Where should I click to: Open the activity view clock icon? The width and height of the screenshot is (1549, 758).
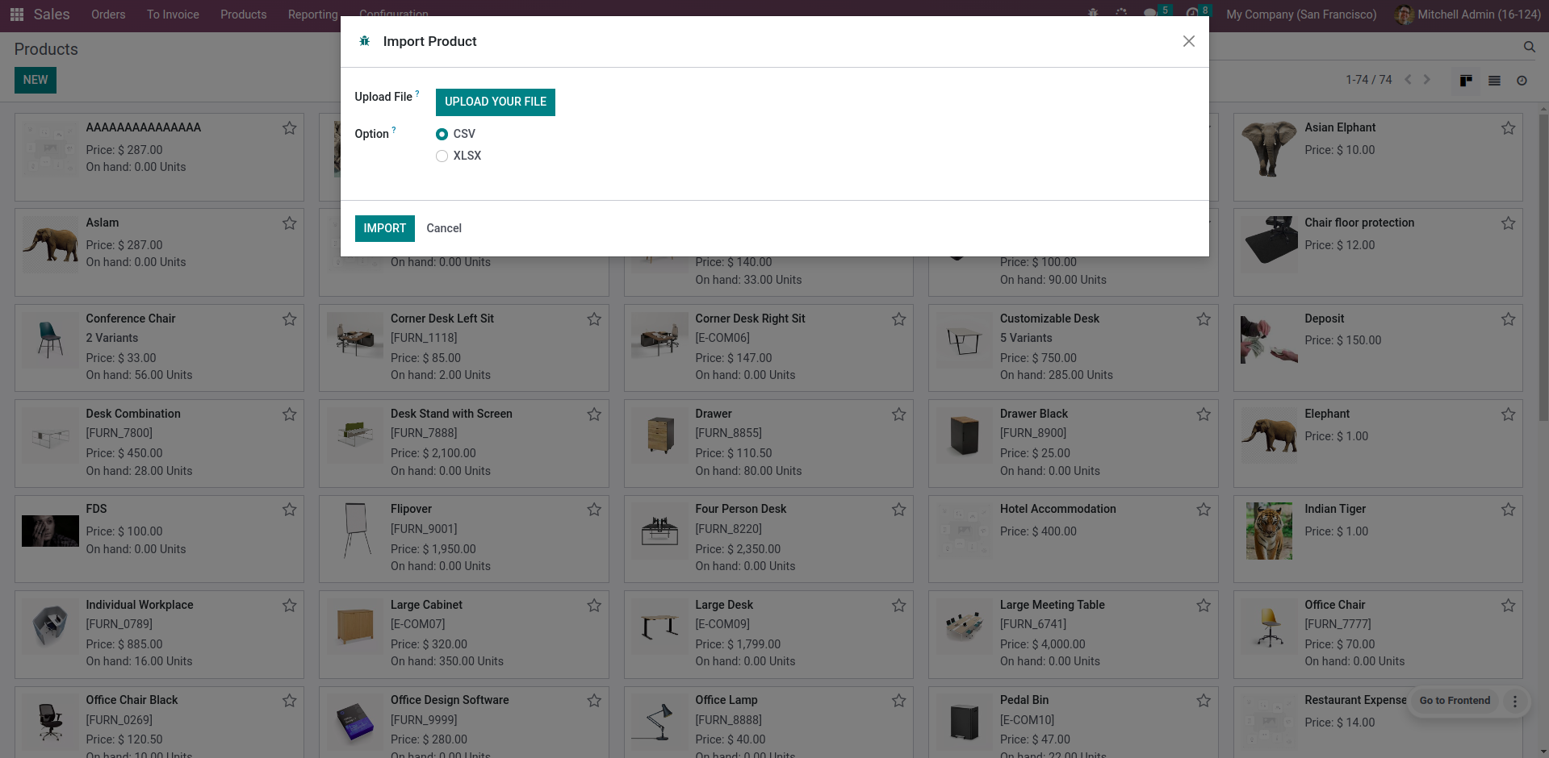click(1522, 81)
